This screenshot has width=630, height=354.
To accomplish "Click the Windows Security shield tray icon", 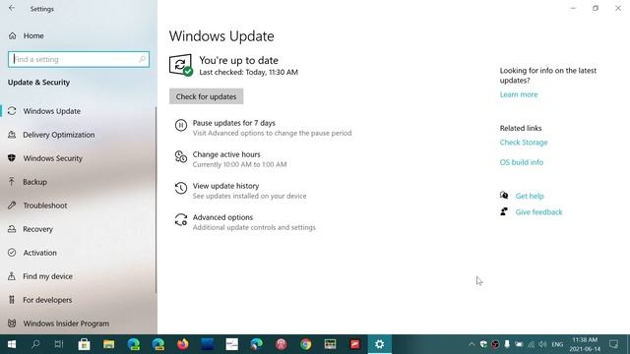I will (483, 344).
